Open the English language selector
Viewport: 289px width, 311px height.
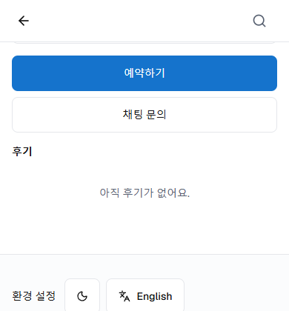tap(145, 296)
